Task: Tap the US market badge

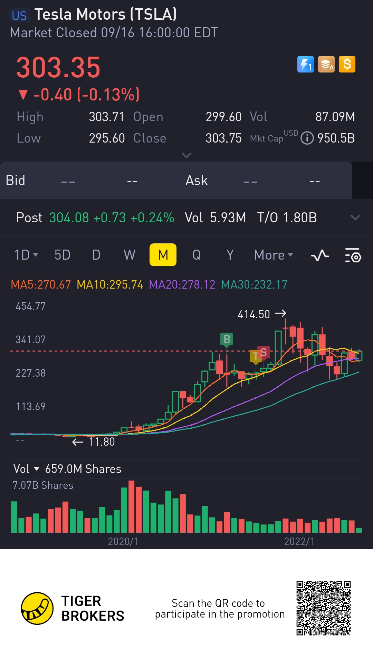Action: click(x=19, y=16)
